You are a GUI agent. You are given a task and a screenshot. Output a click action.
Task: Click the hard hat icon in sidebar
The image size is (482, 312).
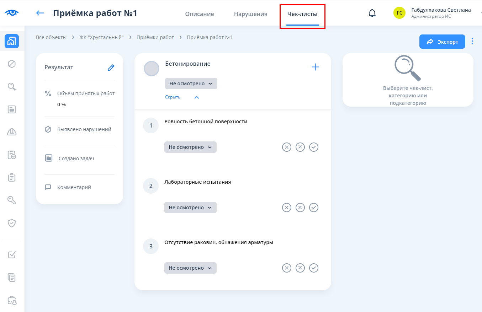12,132
